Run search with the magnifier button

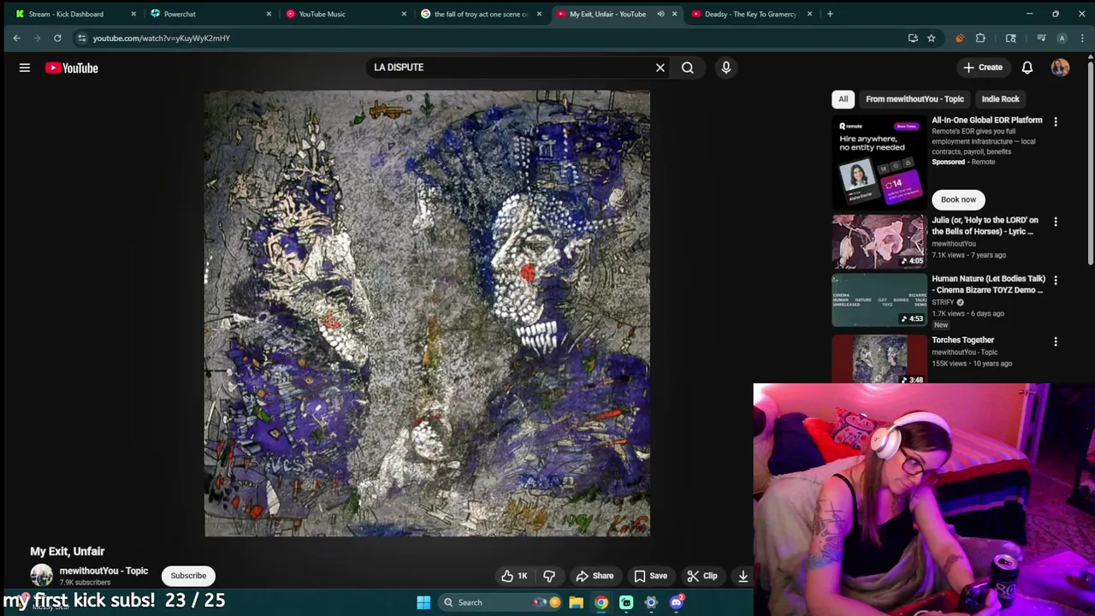click(x=688, y=68)
